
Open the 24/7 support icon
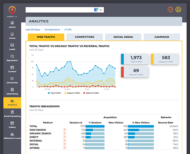pos(170,9)
